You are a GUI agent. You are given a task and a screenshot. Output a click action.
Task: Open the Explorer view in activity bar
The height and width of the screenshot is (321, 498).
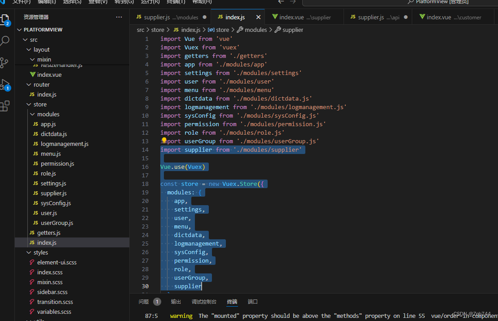(4, 20)
